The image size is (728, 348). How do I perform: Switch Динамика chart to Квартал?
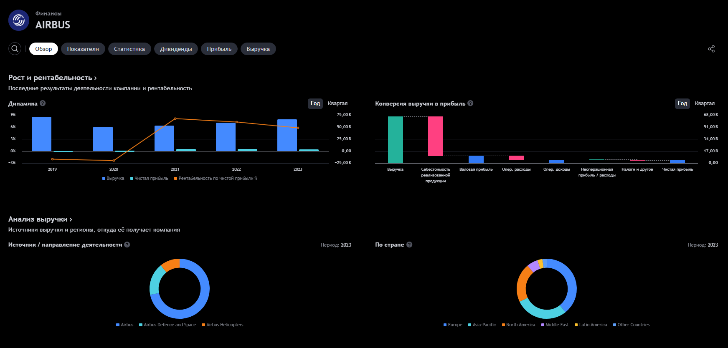coord(337,103)
